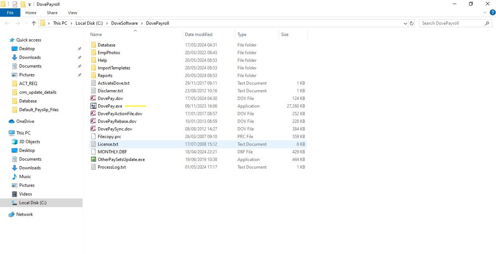Click the OneDrive cloud icon
Image resolution: width=496 pixels, height=254 pixels.
click(x=12, y=121)
